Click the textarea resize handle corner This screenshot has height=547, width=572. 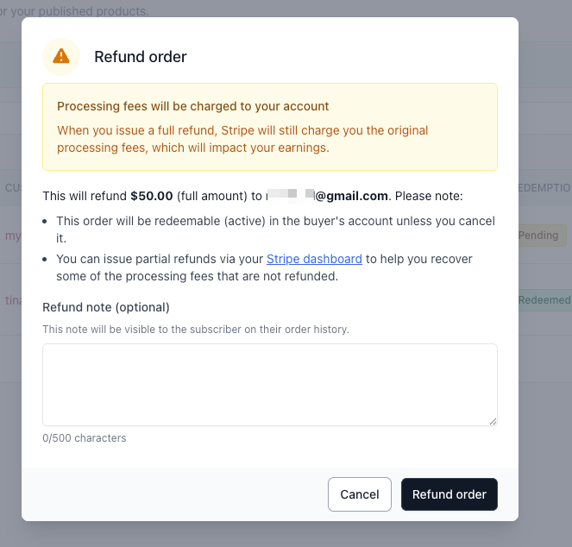tap(493, 421)
